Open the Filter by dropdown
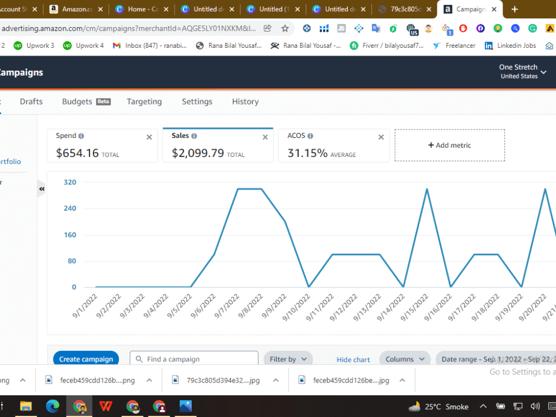Image resolution: width=556 pixels, height=417 pixels. tap(288, 359)
